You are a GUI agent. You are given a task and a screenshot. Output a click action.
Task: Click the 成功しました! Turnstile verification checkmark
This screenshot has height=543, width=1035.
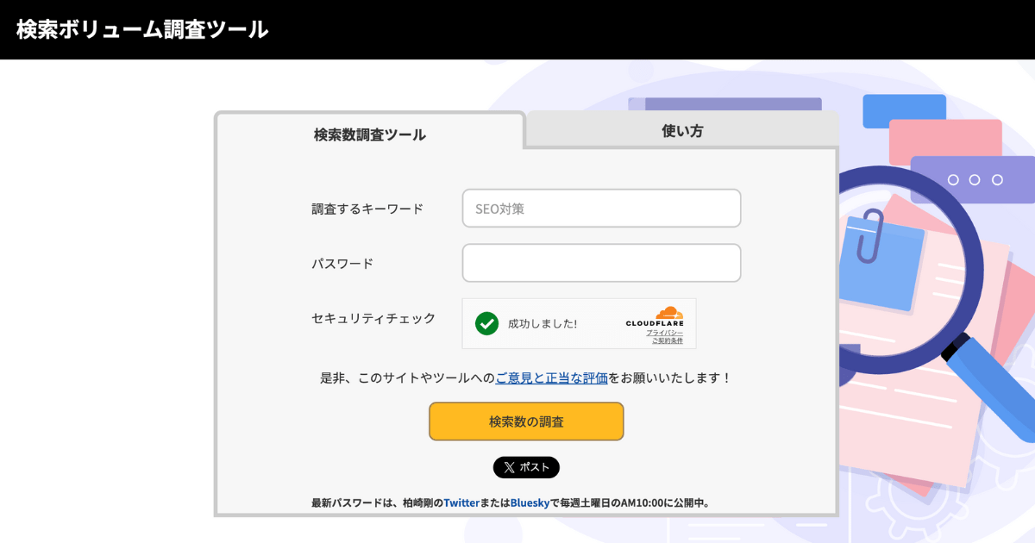487,323
